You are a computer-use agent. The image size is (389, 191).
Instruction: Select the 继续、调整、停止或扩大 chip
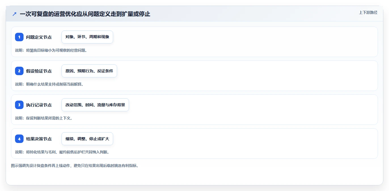click(x=87, y=139)
